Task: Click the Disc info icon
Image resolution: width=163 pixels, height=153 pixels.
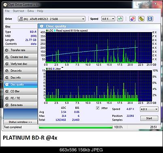Action: click(7, 78)
